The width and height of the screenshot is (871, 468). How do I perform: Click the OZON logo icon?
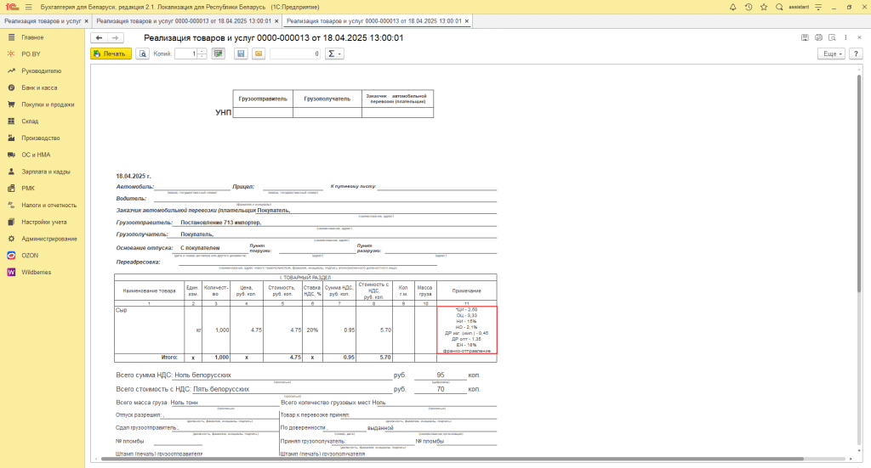(x=11, y=256)
